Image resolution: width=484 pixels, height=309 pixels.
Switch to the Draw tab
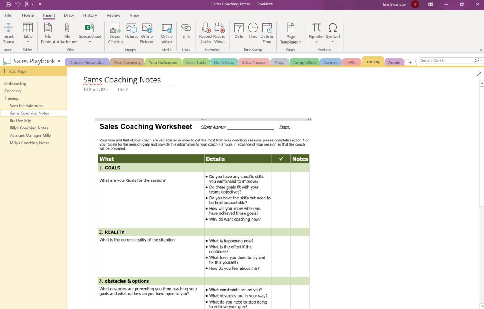[69, 15]
